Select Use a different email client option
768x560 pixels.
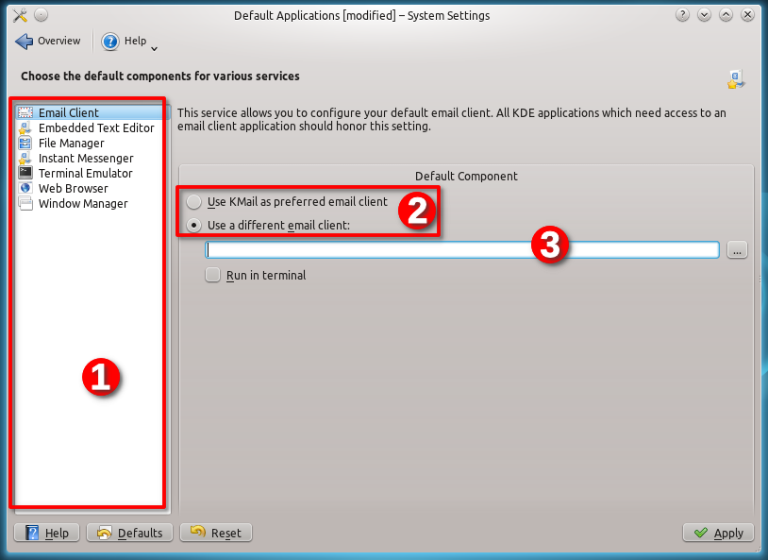194,225
